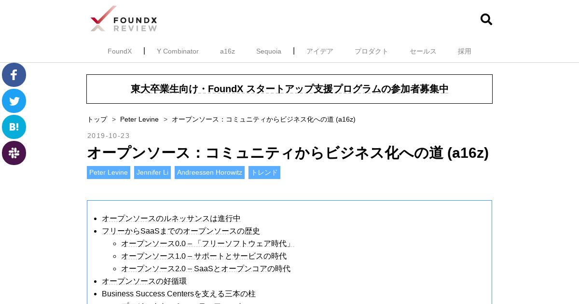Viewport: 579px width, 304px height.
Task: Open the current article breadcrumb link
Action: 263,119
